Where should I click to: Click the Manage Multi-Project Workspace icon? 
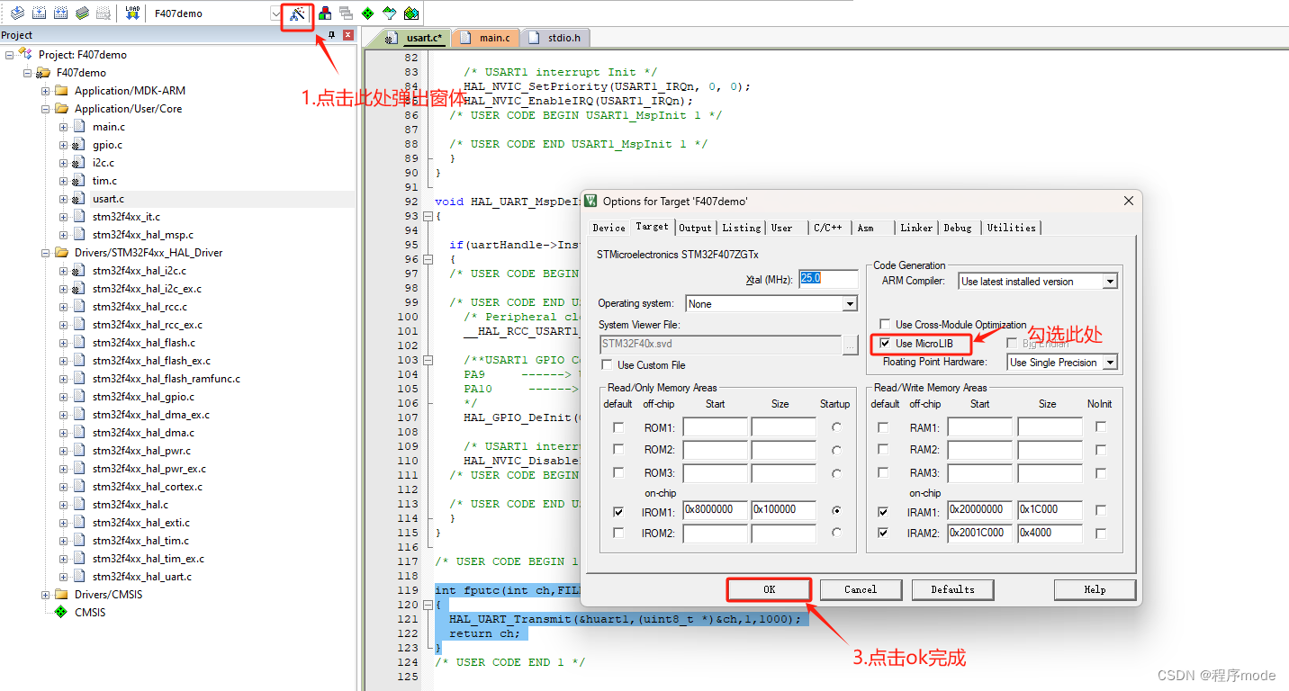coord(346,13)
